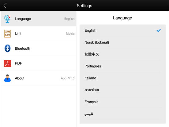Open the Bluetooth settings entry
The image size is (169, 127).
click(x=38, y=48)
